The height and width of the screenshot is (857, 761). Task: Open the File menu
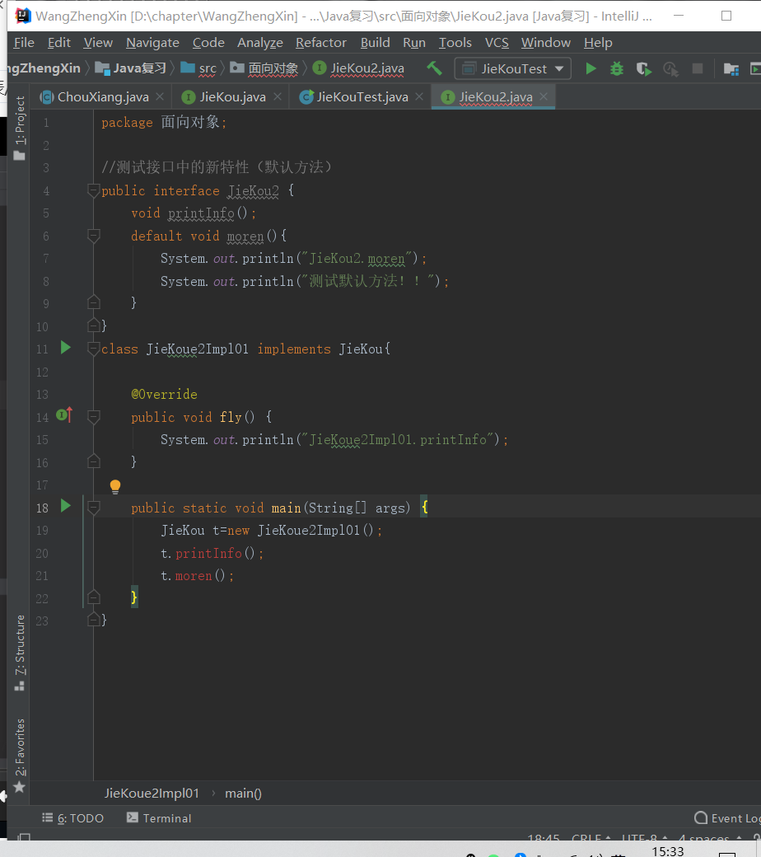point(24,43)
